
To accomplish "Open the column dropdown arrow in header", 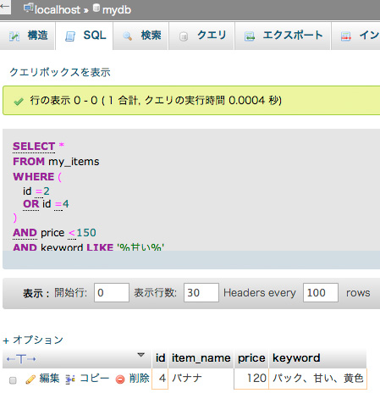I will tap(140, 355).
